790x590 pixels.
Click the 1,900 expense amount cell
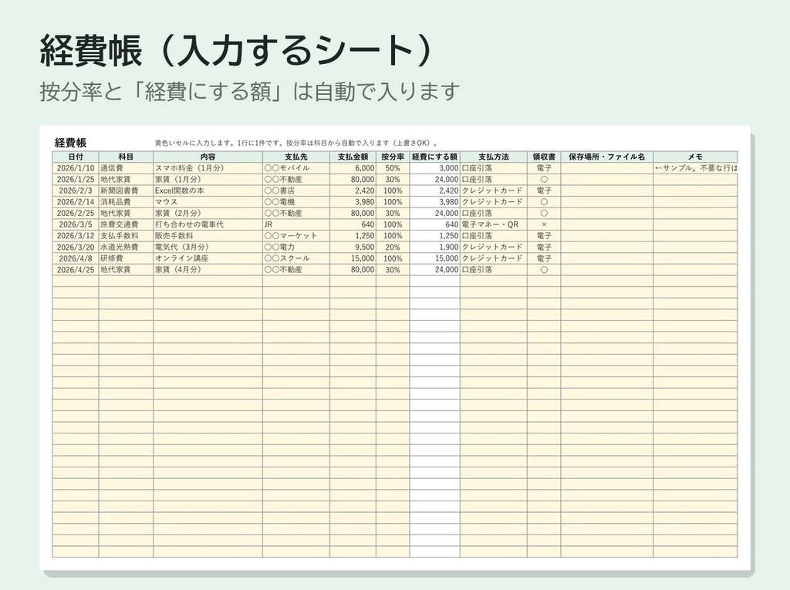tap(435, 247)
